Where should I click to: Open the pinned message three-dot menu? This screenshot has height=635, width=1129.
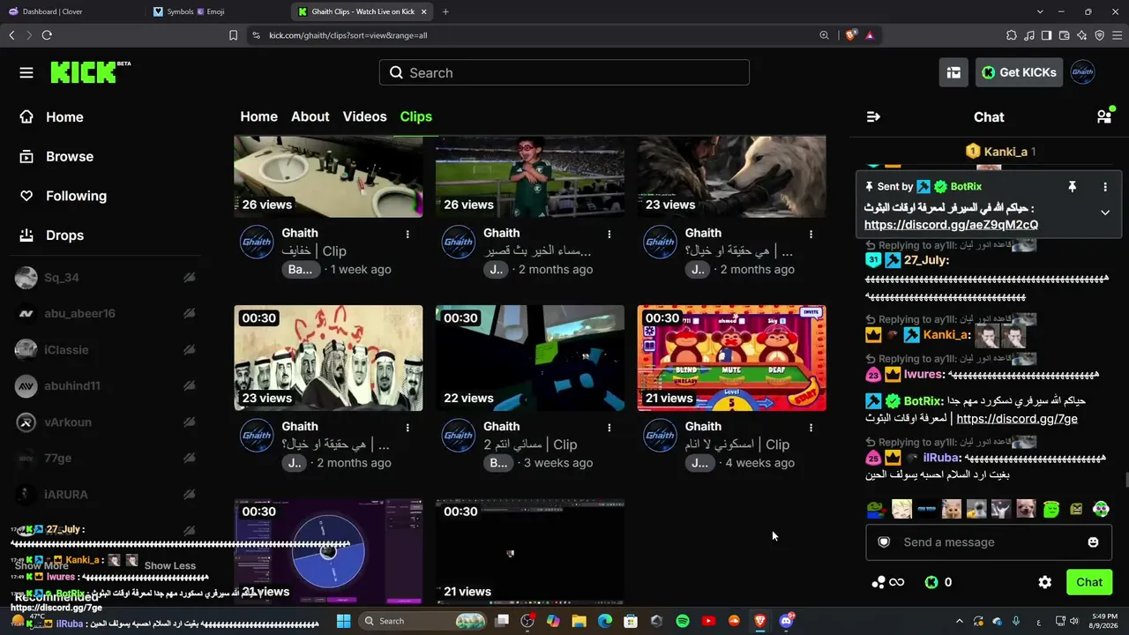[1105, 187]
